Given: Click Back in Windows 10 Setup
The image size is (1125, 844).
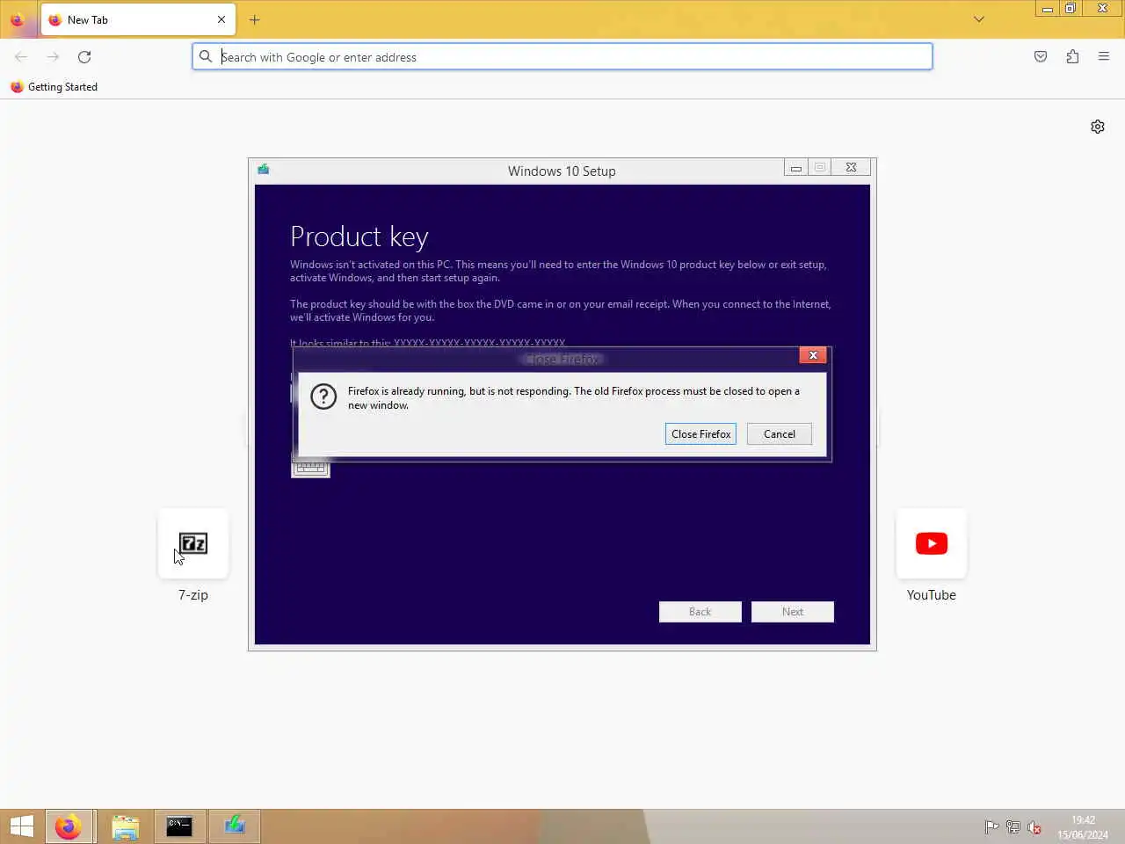Looking at the screenshot, I should pyautogui.click(x=700, y=612).
